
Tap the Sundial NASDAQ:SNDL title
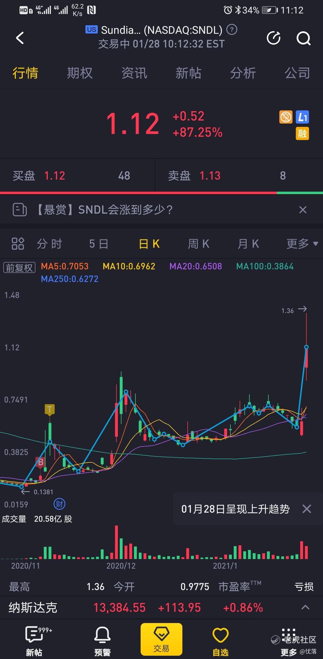(x=161, y=30)
